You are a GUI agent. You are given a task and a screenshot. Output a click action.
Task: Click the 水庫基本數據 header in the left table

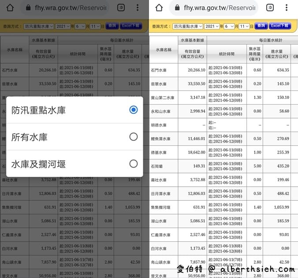point(43,40)
